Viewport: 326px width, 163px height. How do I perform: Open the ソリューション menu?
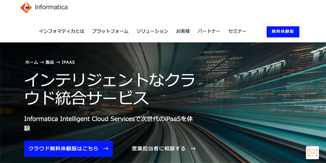point(152,31)
